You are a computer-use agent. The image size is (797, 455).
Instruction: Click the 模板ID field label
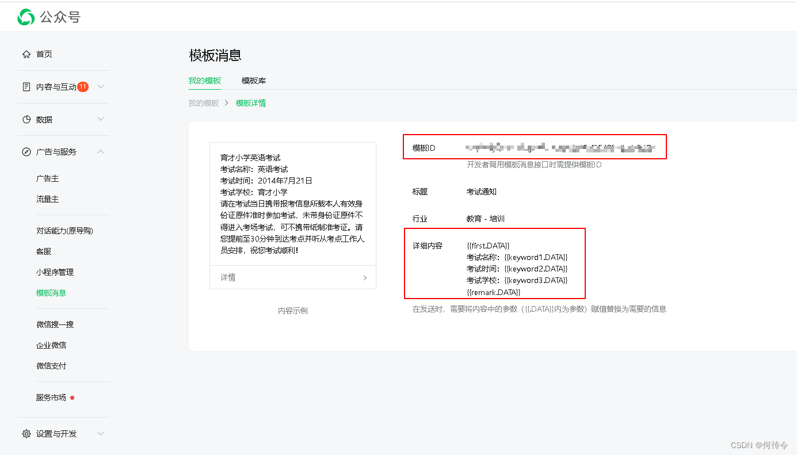tap(424, 148)
